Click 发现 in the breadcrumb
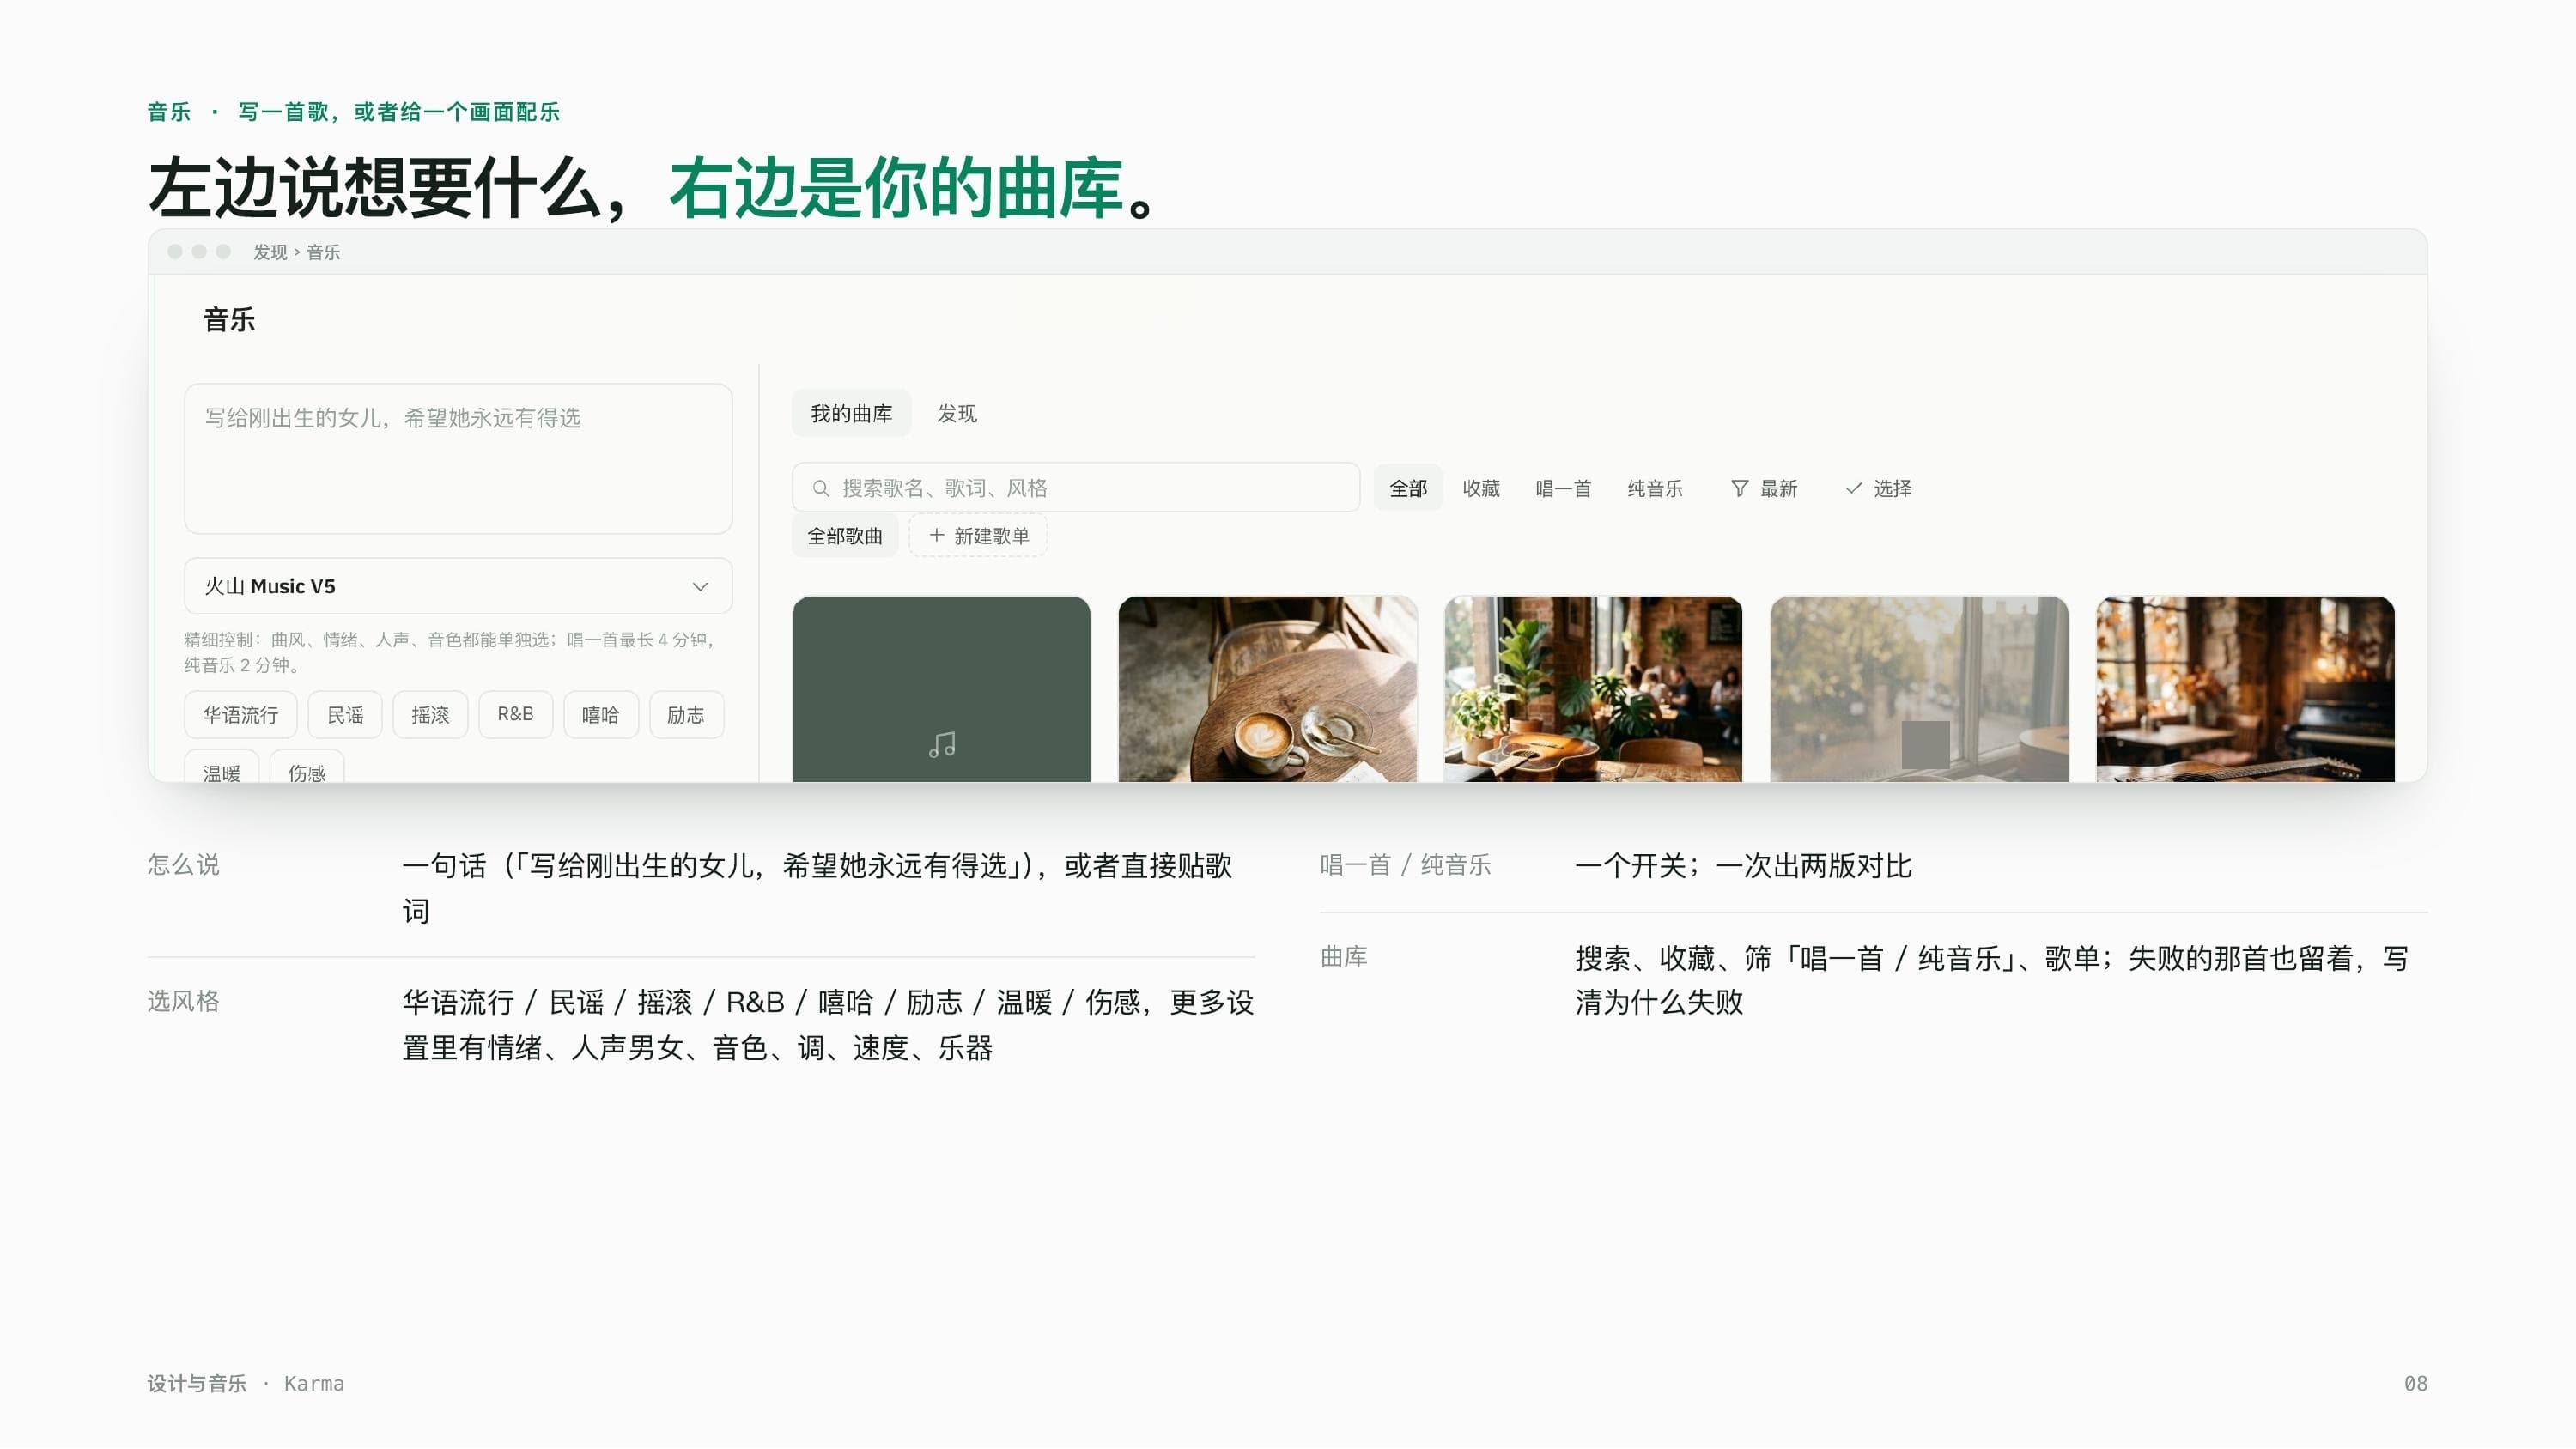Screen dimensions: 2576x1449 270,252
